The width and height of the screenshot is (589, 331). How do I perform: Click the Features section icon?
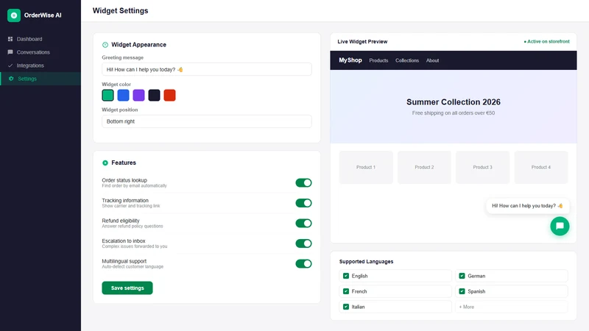[105, 163]
